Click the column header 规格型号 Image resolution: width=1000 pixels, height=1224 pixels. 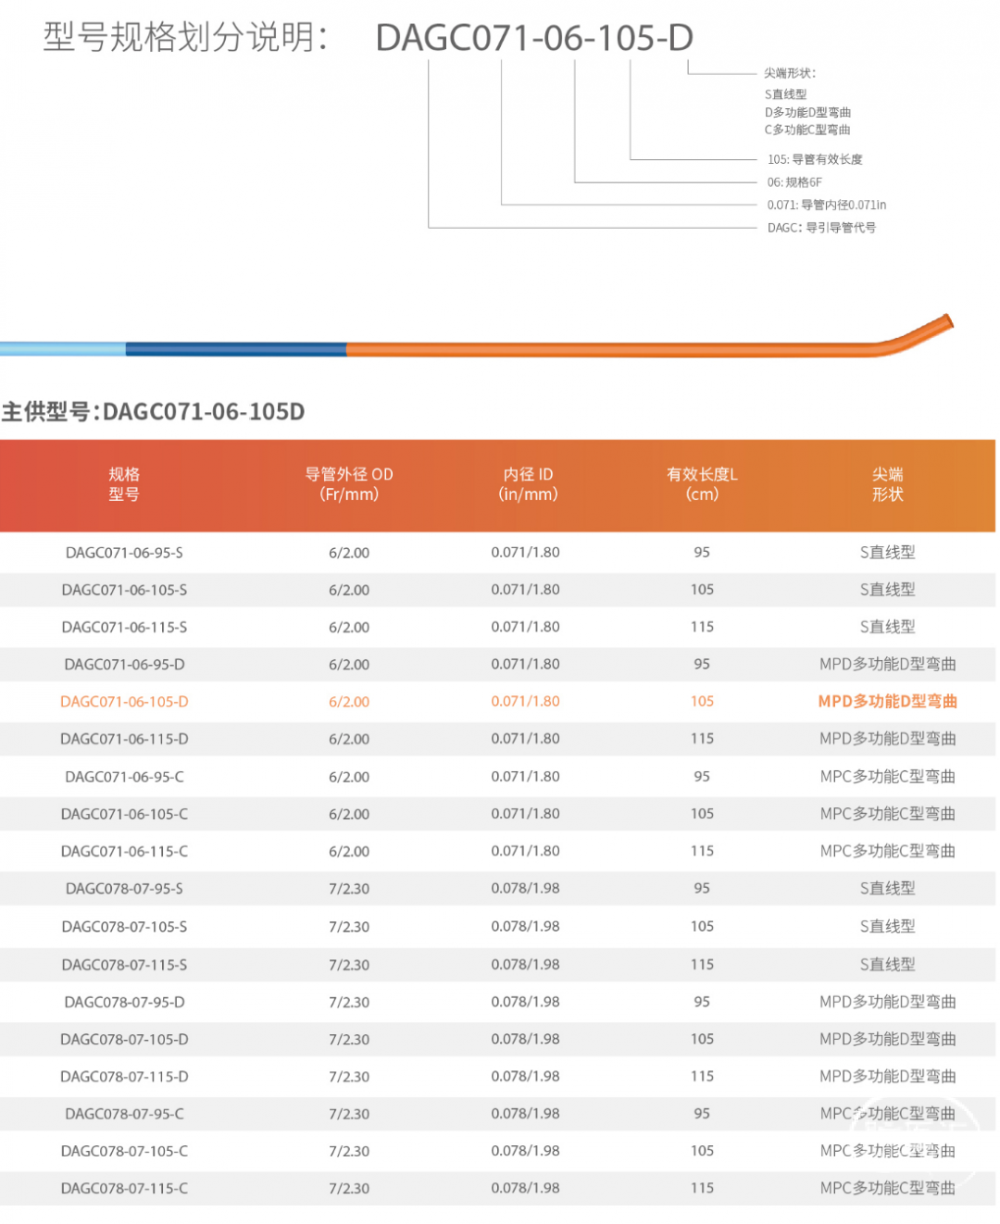tap(124, 484)
